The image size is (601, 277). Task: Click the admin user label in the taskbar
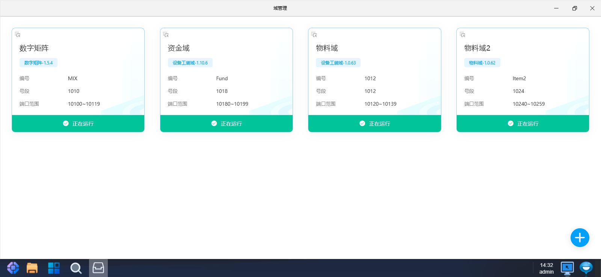[547, 272]
